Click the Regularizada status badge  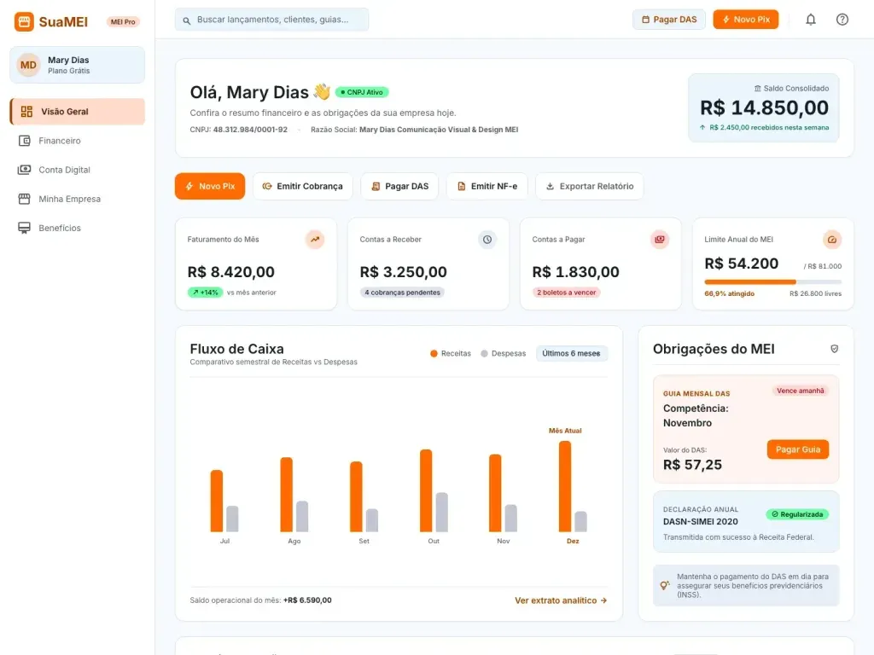pos(797,514)
